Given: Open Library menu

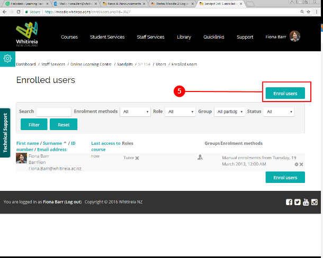Looking at the screenshot, I should (184, 37).
